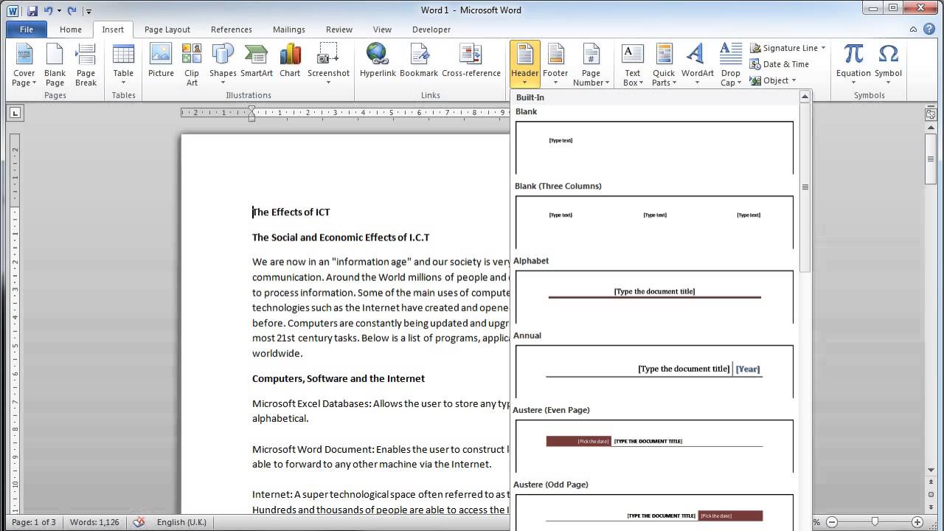This screenshot has width=944, height=531.
Task: Insert a Text Box
Action: click(633, 65)
